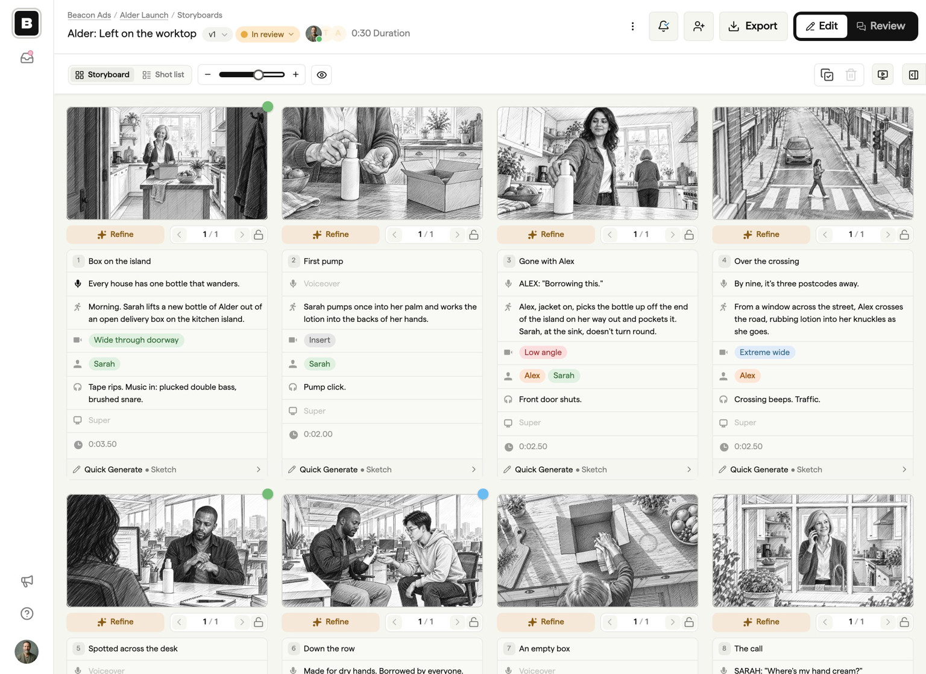This screenshot has width=926, height=674.
Task: Go to the previous version of frame 4
Action: tap(825, 235)
